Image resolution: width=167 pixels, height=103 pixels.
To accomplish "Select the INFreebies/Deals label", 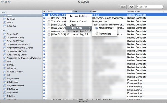I will pos(21,72).
